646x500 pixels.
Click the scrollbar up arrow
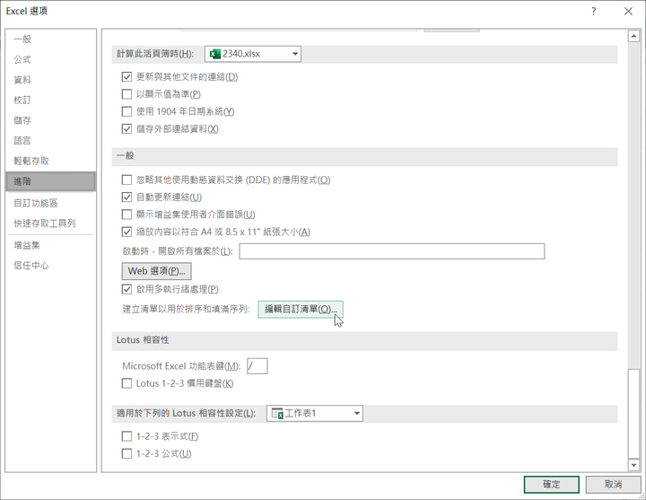click(x=633, y=36)
